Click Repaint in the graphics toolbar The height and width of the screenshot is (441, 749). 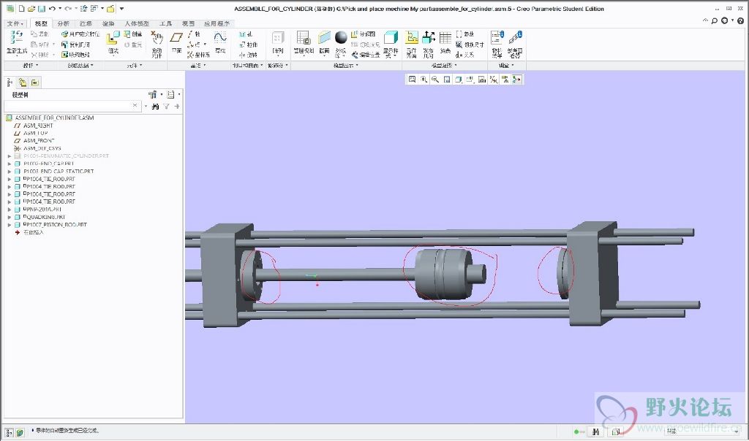point(447,79)
